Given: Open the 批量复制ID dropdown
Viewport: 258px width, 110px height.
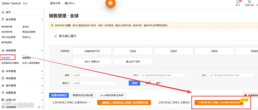Looking at the screenshot, I should coord(71,103).
